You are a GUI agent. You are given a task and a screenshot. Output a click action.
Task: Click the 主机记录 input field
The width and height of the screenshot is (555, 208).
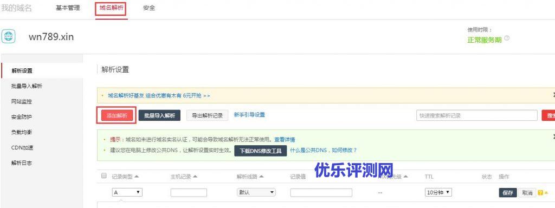(189, 193)
